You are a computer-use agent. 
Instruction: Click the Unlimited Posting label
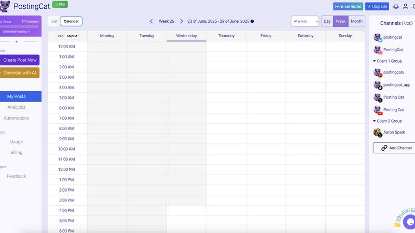tap(16, 32)
